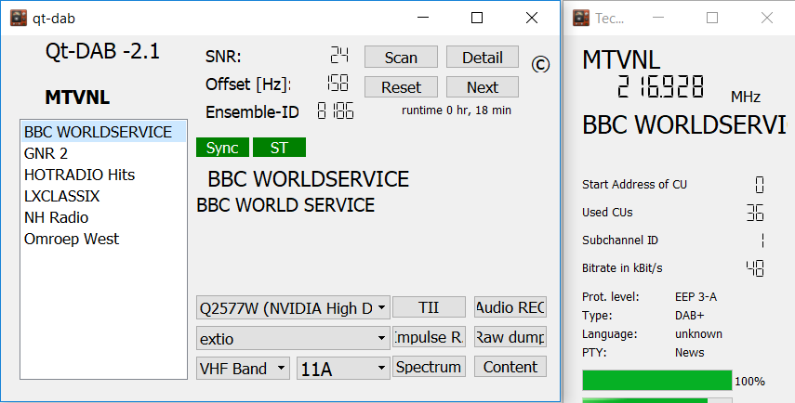The height and width of the screenshot is (403, 795).
Task: Click the green ST stereo indicator
Action: [279, 148]
